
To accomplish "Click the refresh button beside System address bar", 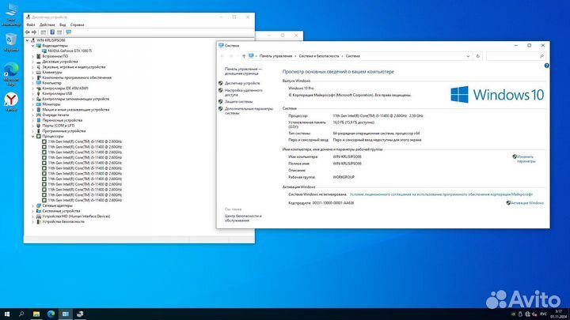I will (x=477, y=56).
